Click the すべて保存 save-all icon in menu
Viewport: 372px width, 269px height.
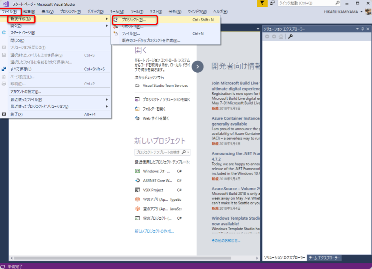click(4, 69)
